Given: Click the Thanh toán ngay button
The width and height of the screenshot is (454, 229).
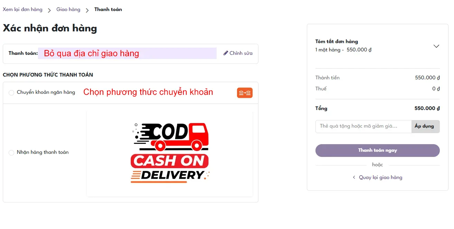Looking at the screenshot, I should click(377, 150).
